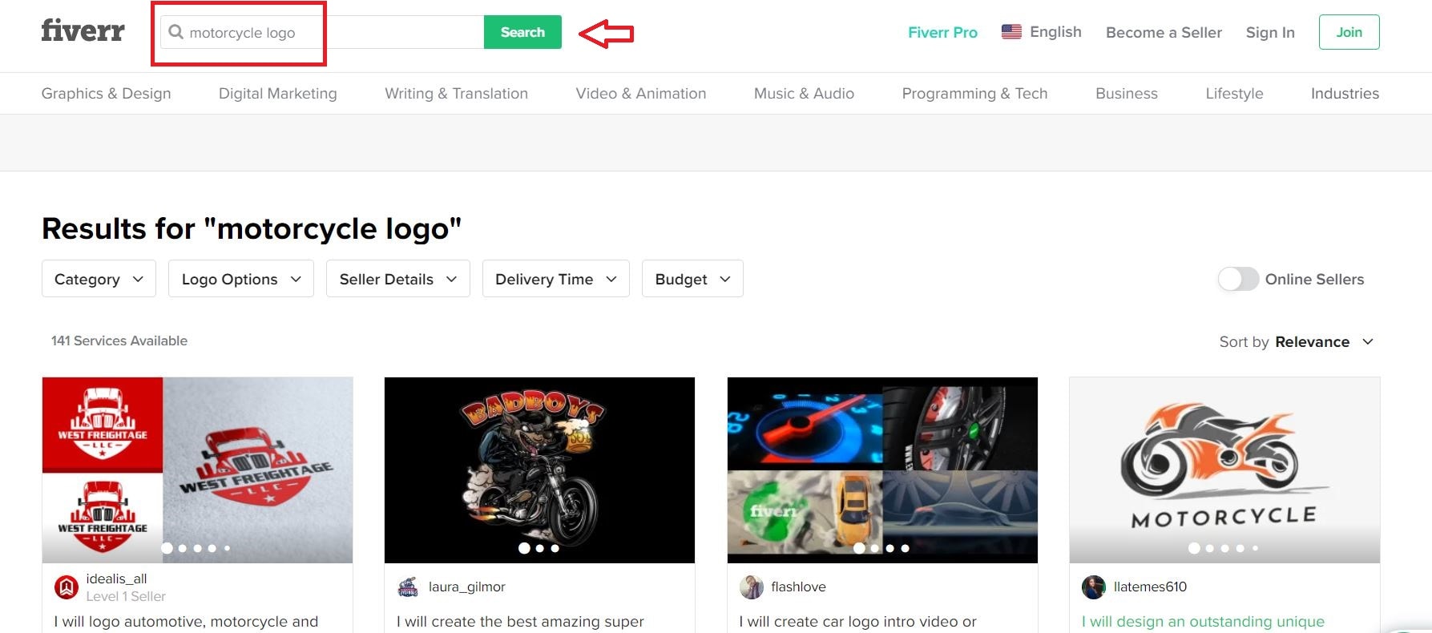Viewport: 1432px width, 633px height.
Task: Expand the Budget filter
Action: pos(692,279)
